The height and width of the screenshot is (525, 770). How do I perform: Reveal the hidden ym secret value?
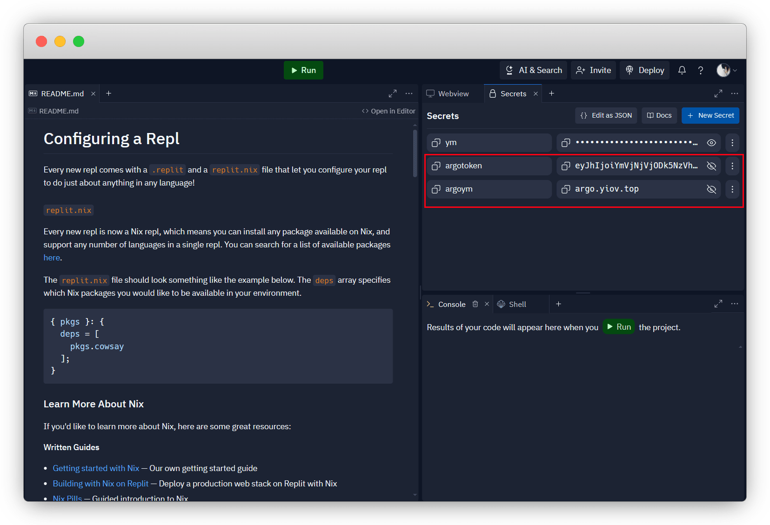point(711,143)
